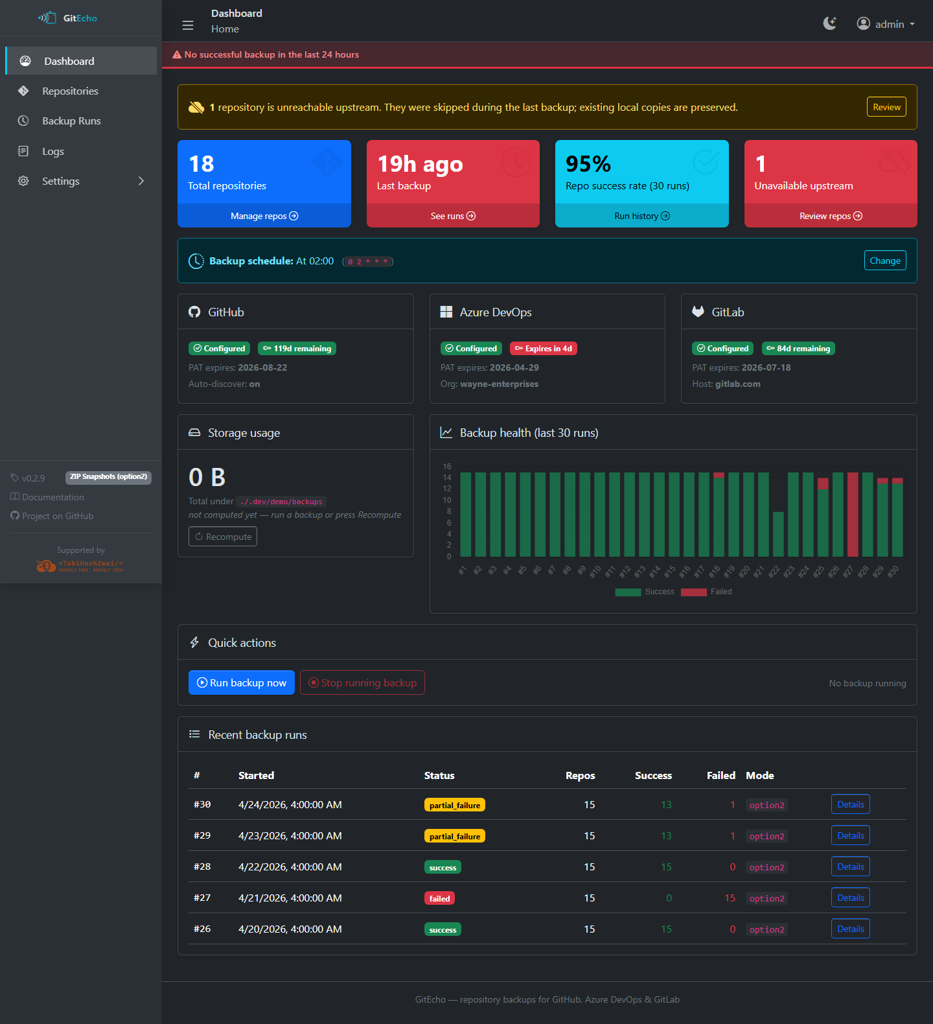Expand the Settings submenu chevron

(x=141, y=181)
